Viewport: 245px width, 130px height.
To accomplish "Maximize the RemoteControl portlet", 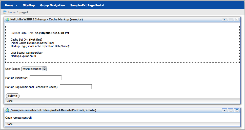I will coord(237,110).
